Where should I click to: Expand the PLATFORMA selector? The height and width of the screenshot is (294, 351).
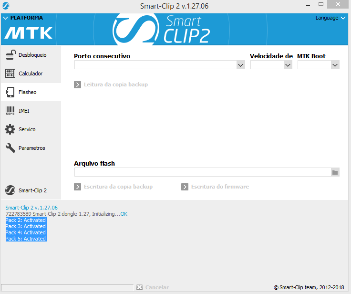[23, 18]
